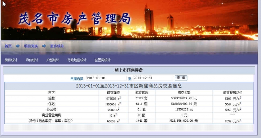
Task: Select the 日期选择 label
Action: point(77,79)
